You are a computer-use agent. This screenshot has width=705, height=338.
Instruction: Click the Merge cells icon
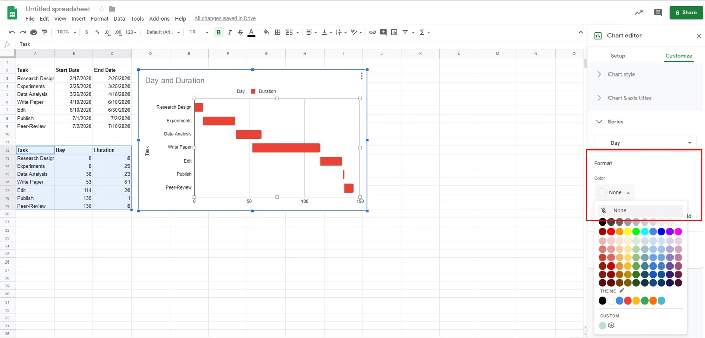[x=289, y=32]
